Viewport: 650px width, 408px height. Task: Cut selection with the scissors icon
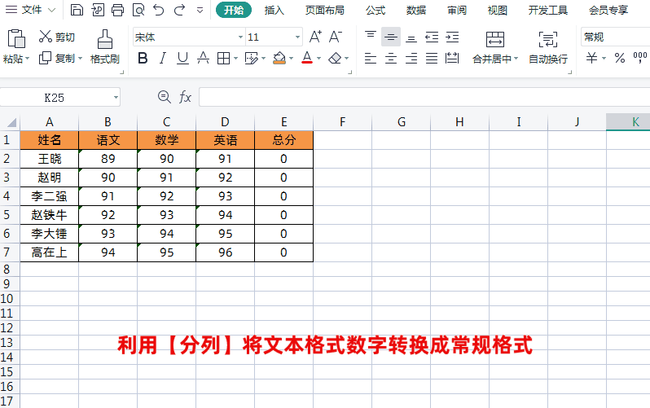(45, 37)
